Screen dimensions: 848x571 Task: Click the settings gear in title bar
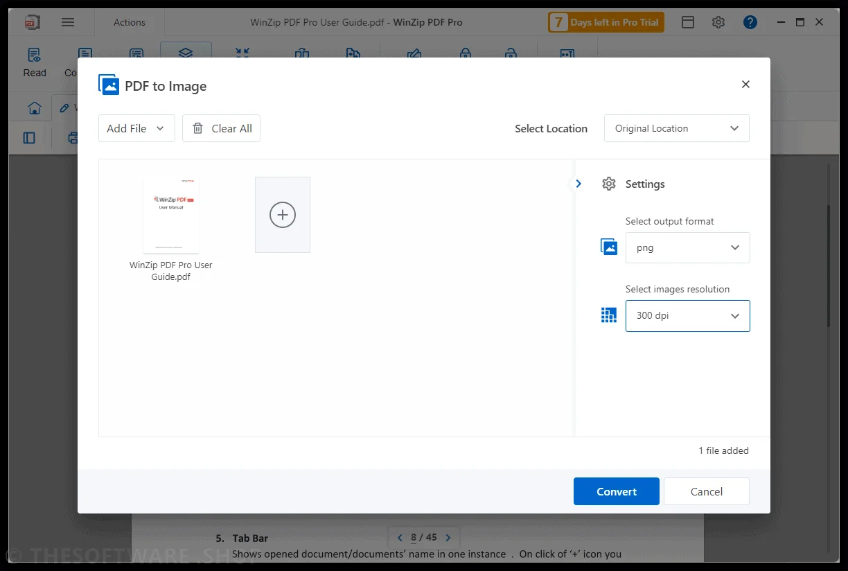718,22
